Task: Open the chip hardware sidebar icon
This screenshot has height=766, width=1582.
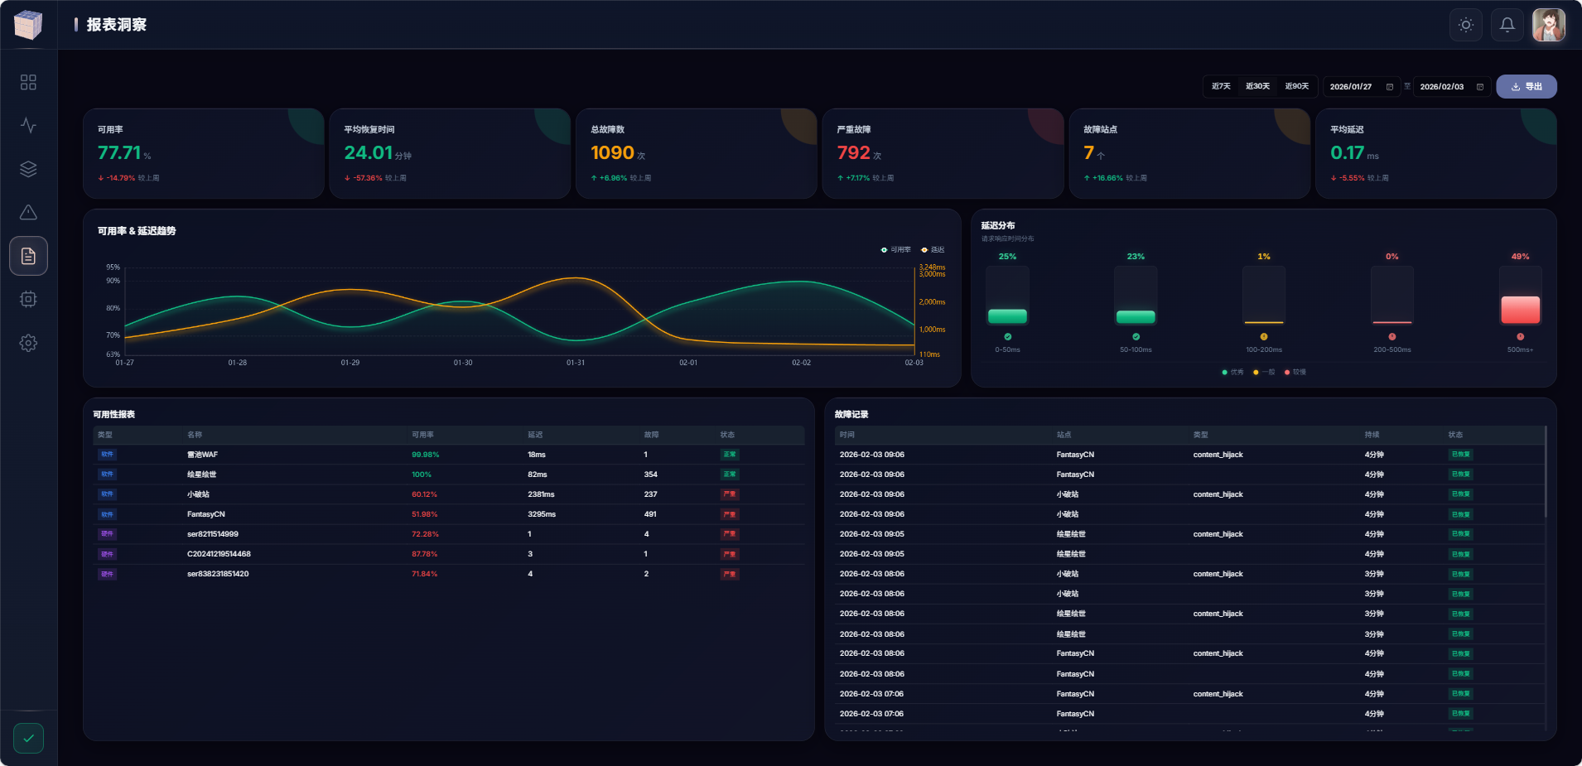Action: pyautogui.click(x=28, y=299)
